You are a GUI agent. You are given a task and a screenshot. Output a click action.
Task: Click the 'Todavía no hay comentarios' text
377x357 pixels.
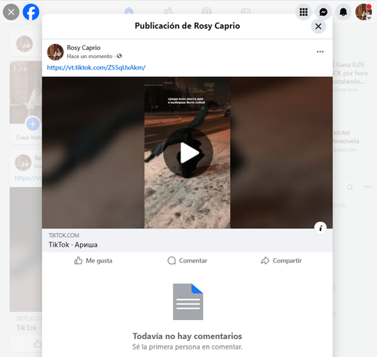pos(187,336)
